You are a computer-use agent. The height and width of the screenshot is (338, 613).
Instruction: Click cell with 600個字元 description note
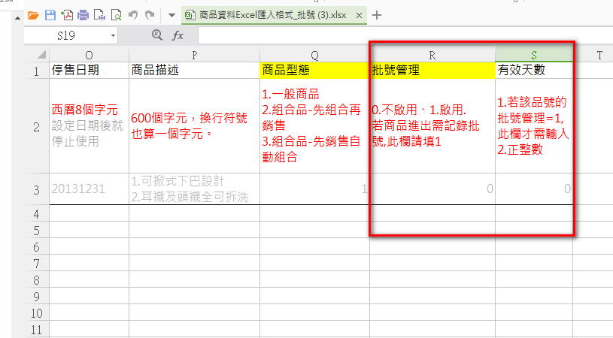click(194, 126)
